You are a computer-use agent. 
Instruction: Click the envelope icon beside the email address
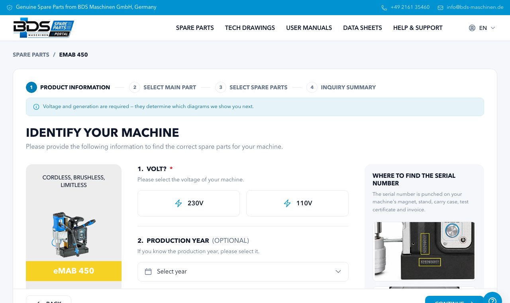(440, 8)
